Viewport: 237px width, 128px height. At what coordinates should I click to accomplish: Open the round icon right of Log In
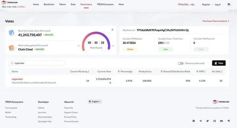[229, 5]
